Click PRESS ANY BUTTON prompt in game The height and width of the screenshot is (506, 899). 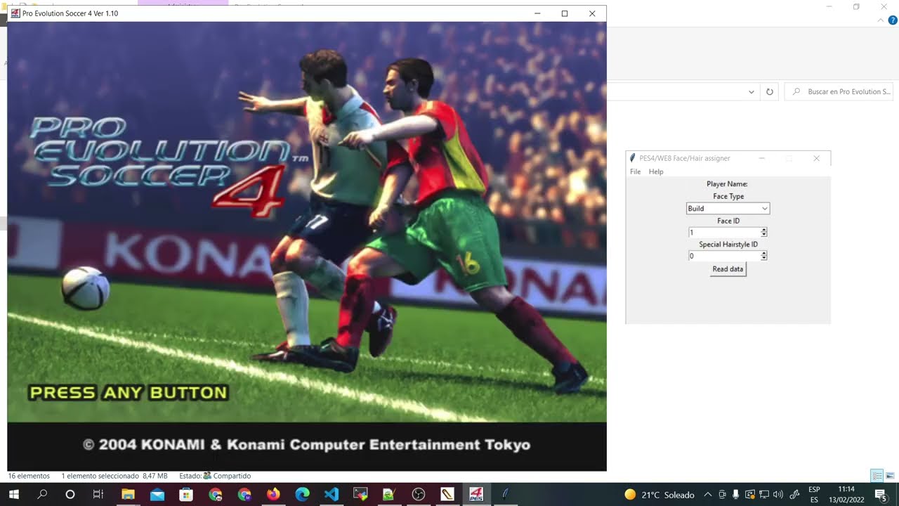pyautogui.click(x=128, y=393)
